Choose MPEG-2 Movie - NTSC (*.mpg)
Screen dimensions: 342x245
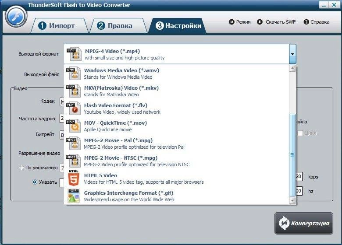coord(176,161)
